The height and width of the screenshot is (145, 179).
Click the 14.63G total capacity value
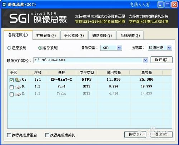point(146,93)
